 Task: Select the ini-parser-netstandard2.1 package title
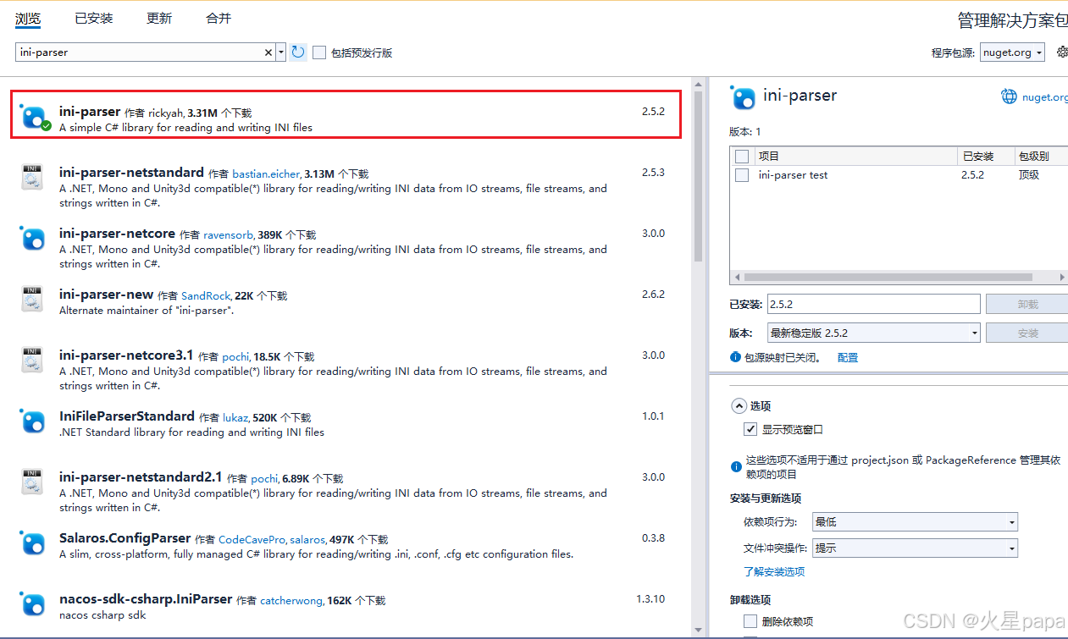click(x=141, y=477)
